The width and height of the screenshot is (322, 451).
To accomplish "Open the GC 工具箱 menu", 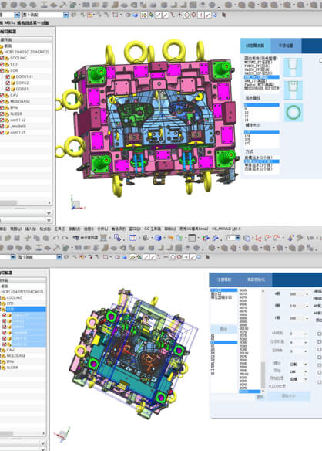I will point(152,229).
